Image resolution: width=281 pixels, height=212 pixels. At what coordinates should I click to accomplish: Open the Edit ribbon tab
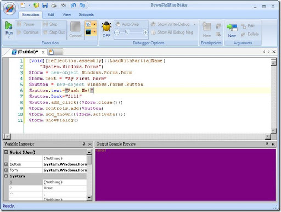pos(50,15)
